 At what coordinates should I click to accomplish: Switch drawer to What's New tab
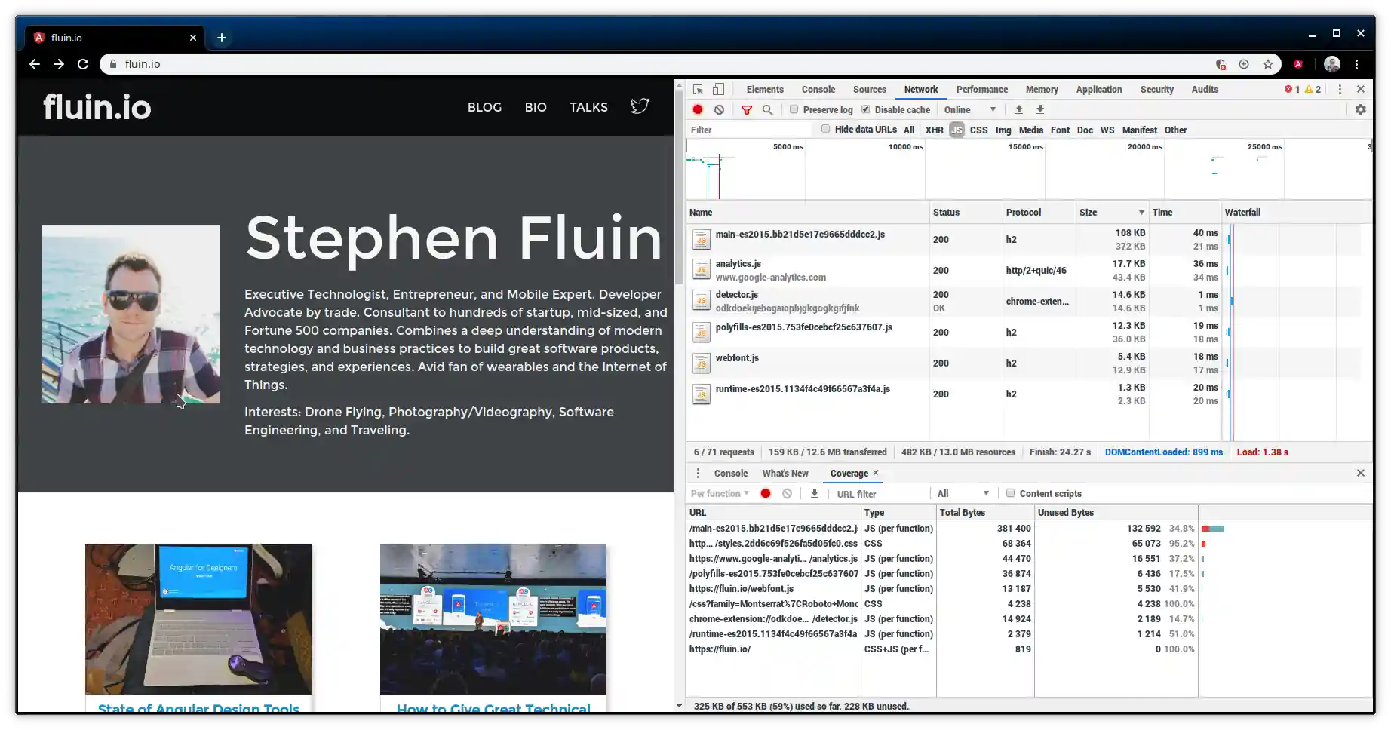coord(785,473)
